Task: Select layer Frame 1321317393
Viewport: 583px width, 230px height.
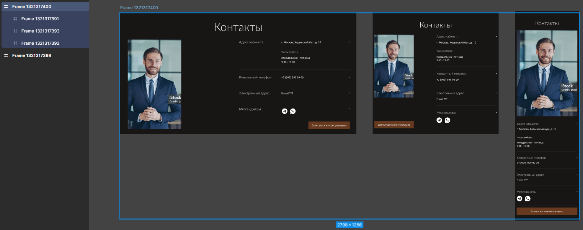Action: point(40,31)
